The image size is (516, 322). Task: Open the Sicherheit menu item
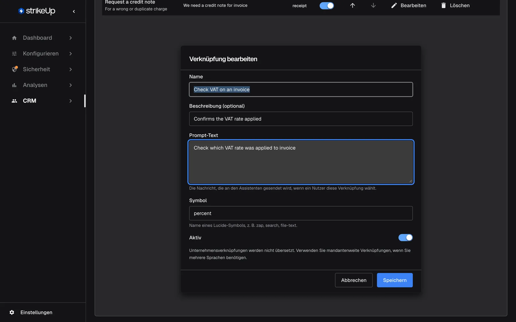(x=42, y=69)
